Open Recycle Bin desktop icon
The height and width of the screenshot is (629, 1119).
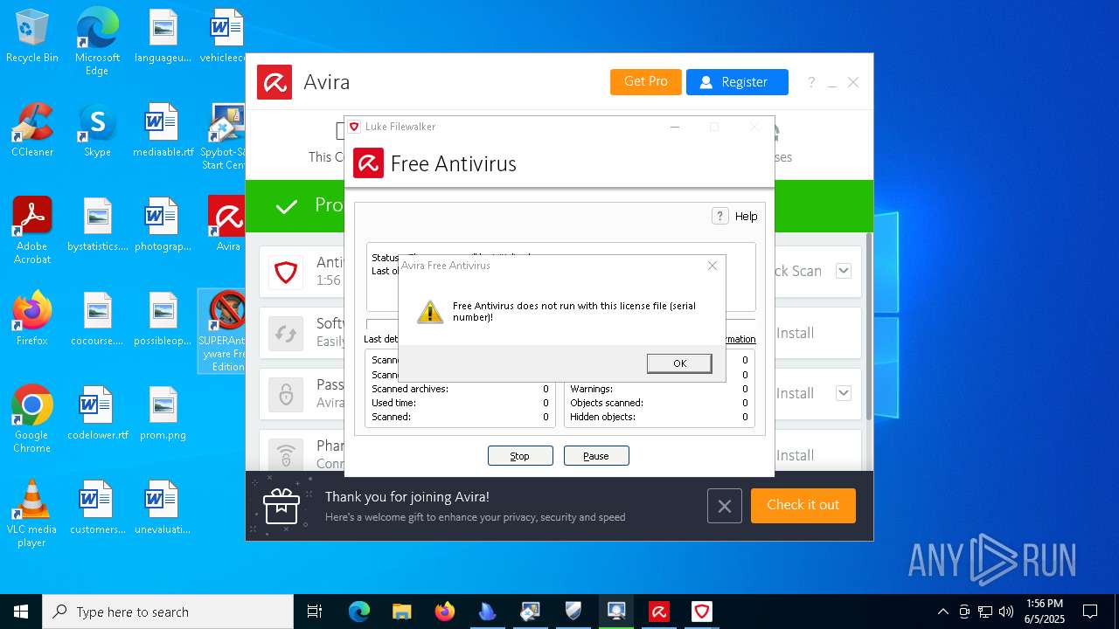coord(32,38)
